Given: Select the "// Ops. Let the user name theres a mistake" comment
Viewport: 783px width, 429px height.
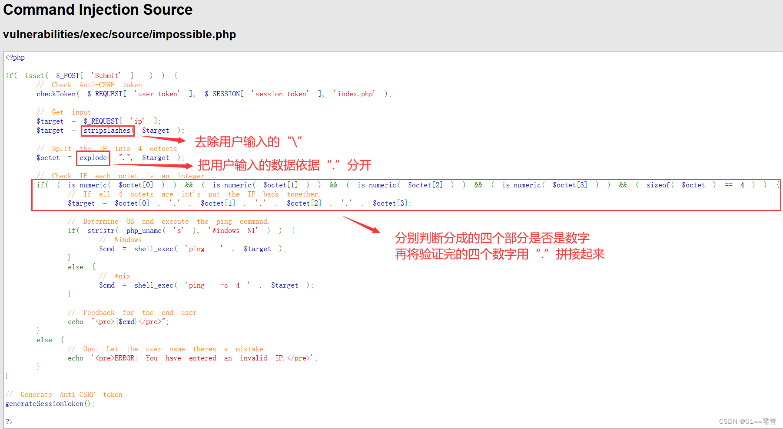Looking at the screenshot, I should coord(166,349).
